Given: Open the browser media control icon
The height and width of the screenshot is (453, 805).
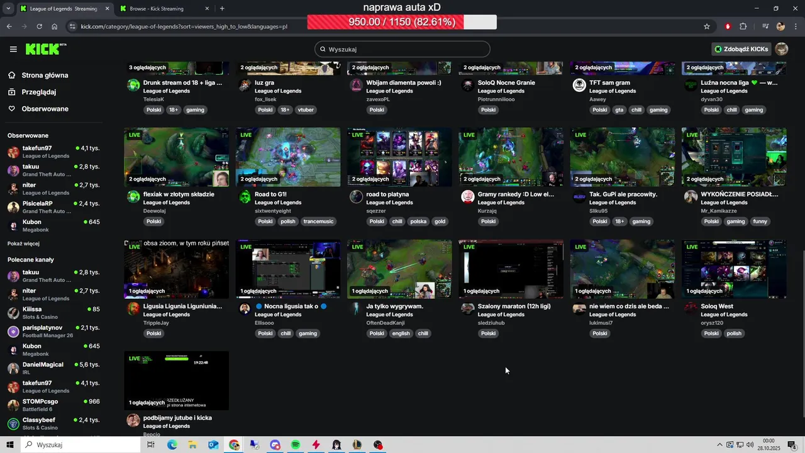Looking at the screenshot, I should [765, 26].
